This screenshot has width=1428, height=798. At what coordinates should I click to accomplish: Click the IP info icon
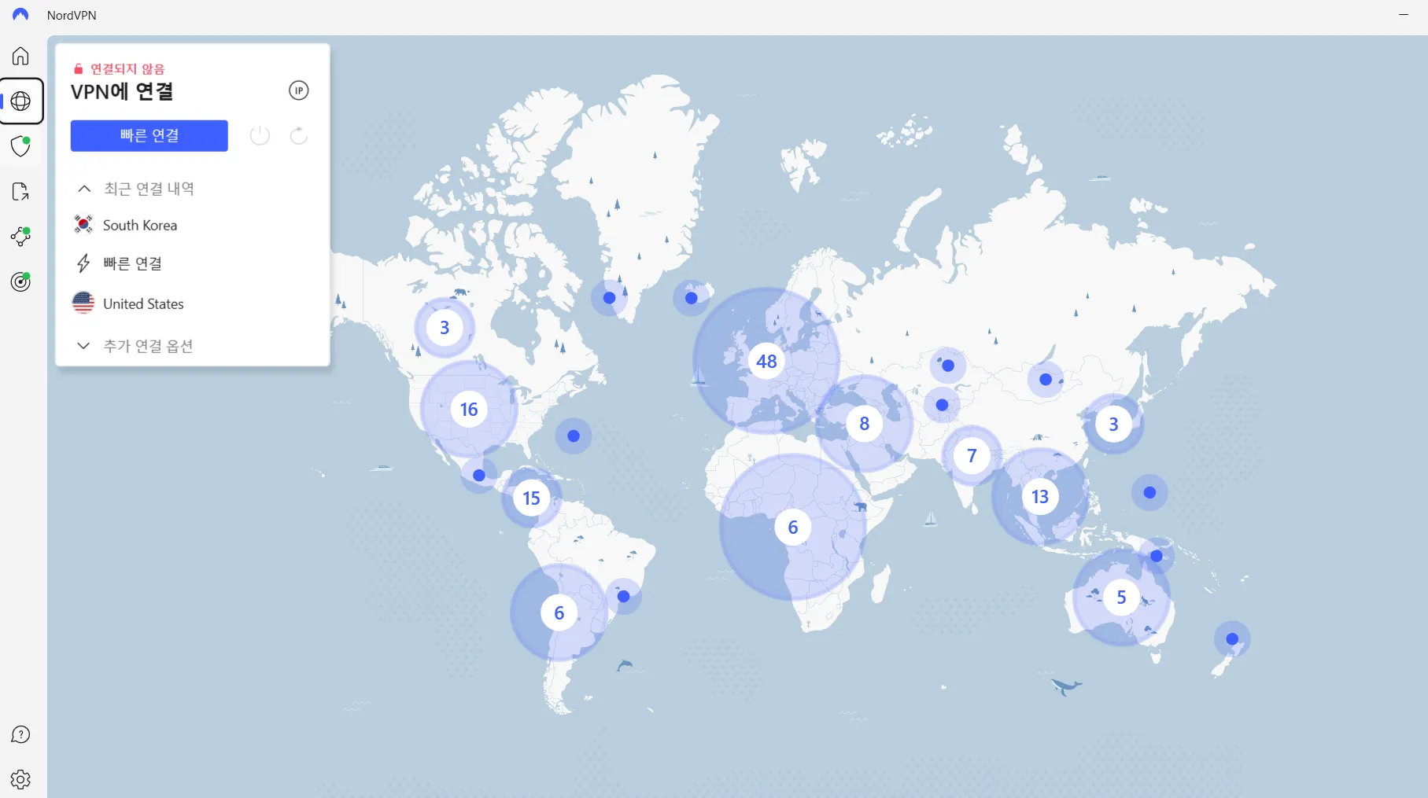click(299, 90)
